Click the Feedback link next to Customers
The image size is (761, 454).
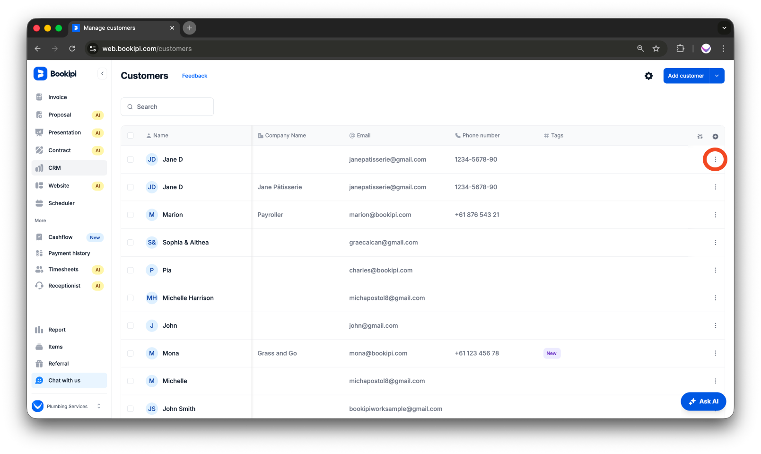(x=194, y=76)
